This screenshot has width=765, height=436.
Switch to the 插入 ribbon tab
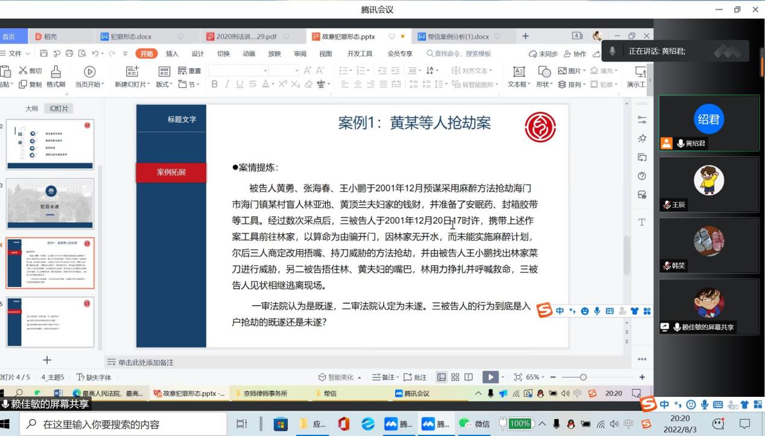coord(172,54)
